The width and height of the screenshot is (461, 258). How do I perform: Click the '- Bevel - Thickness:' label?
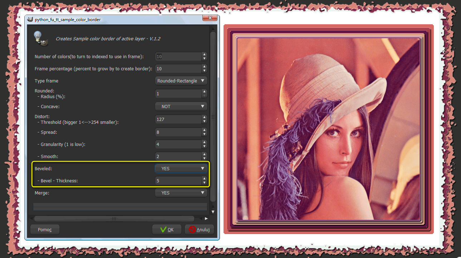pos(57,181)
